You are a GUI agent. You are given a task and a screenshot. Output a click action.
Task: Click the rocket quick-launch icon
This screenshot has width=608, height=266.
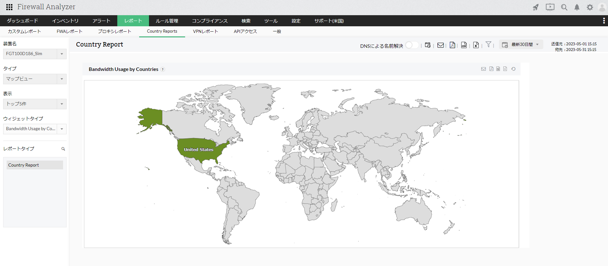[536, 7]
